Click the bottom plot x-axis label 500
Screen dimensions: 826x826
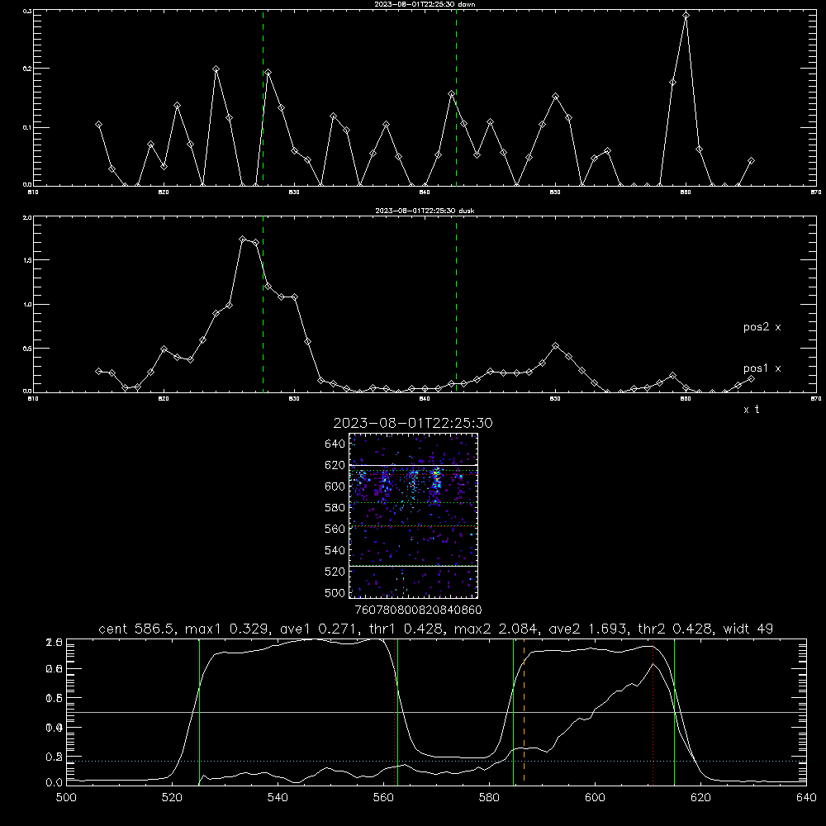tap(66, 798)
